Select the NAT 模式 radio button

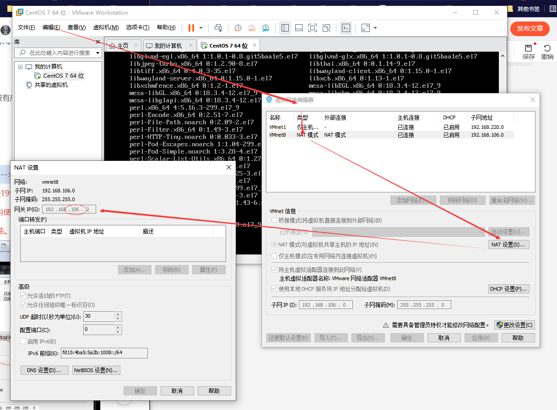[275, 245]
